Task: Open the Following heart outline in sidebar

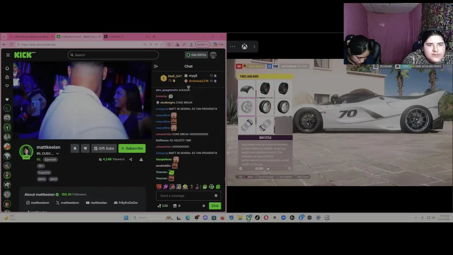Action: pos(7,86)
